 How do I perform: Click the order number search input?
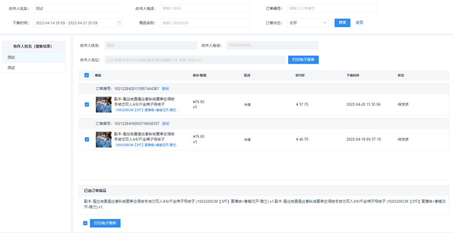tap(332, 8)
